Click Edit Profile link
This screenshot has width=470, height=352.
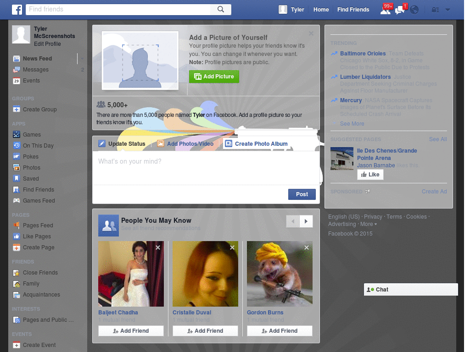coord(47,44)
